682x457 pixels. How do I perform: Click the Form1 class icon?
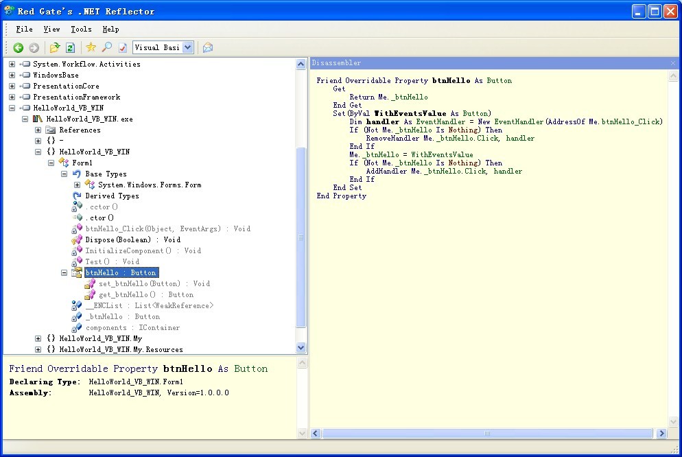64,163
